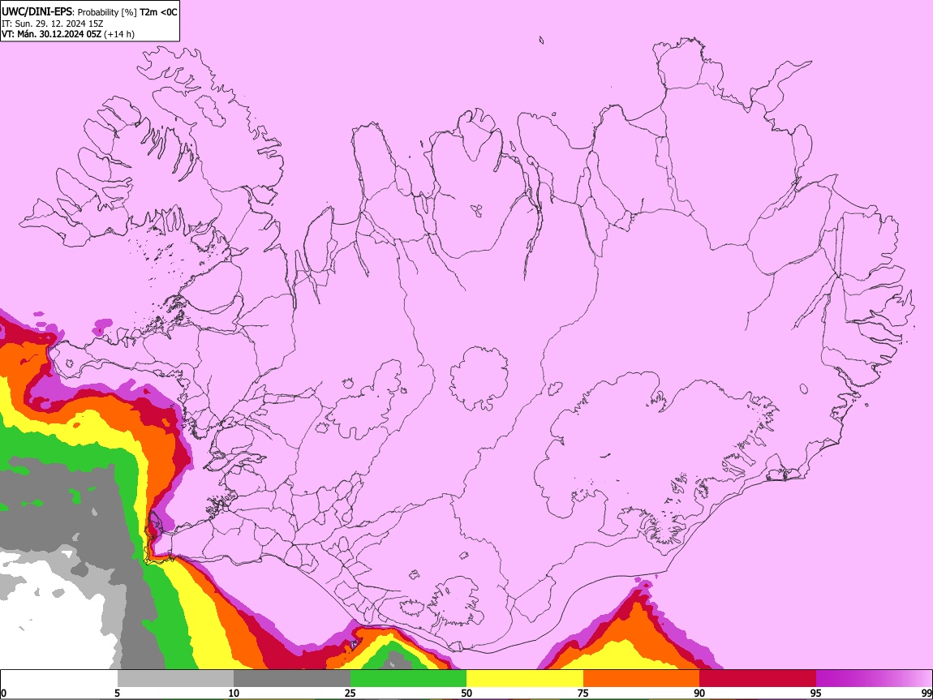933x700 pixels.
Task: Click the orange 75–90% legend swatch
Action: [642, 679]
